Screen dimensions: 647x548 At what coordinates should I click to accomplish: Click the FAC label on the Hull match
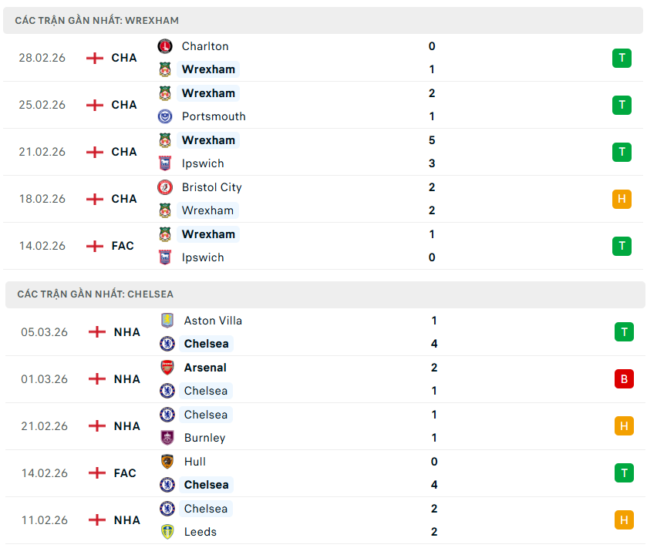pyautogui.click(x=125, y=473)
